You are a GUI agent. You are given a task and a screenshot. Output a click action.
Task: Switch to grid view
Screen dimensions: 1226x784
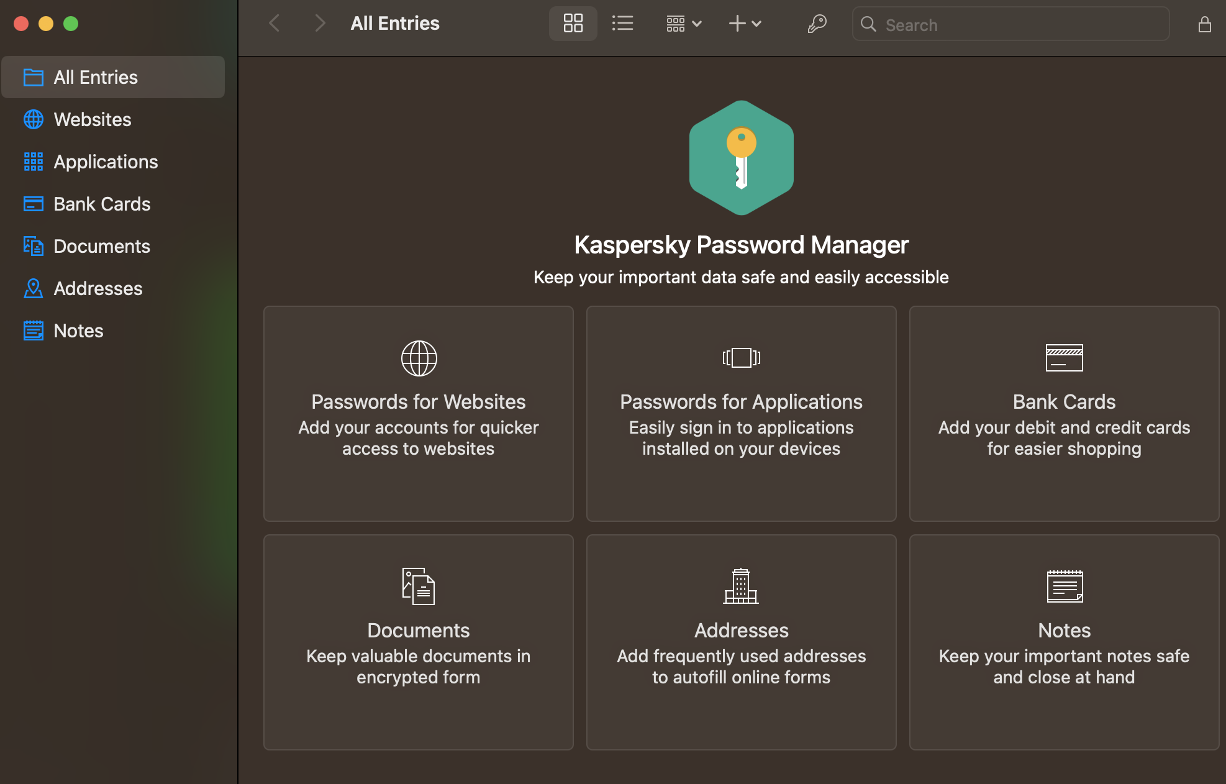573,24
